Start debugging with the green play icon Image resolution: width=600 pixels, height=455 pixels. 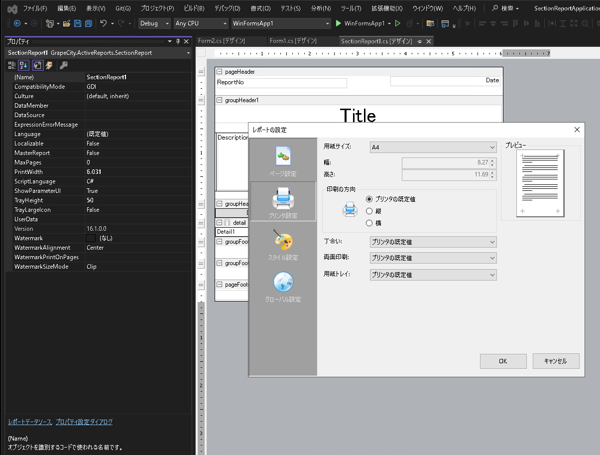(x=339, y=23)
